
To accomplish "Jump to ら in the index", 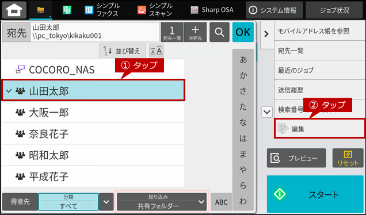I will tap(243, 185).
